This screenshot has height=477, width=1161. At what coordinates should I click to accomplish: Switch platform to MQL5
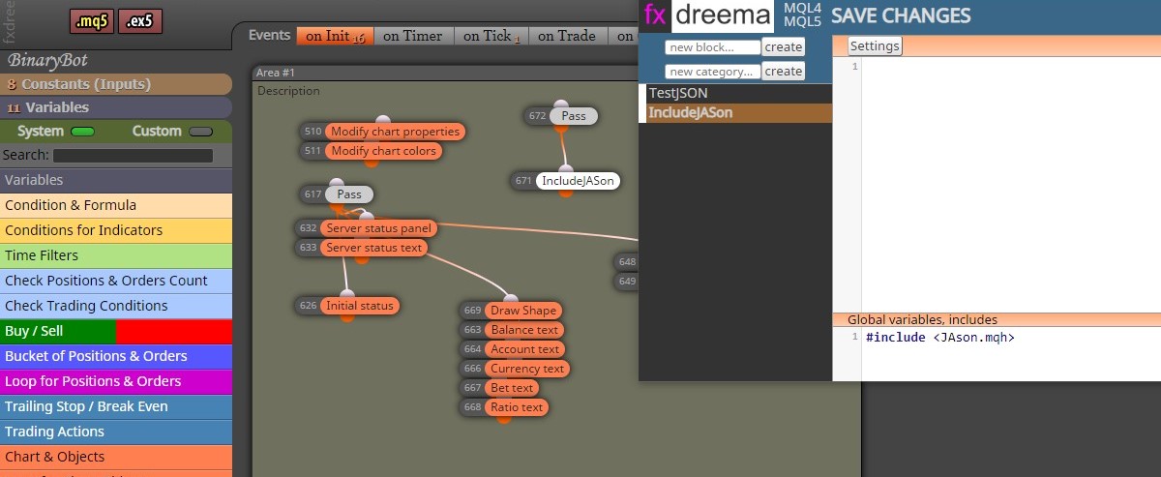click(x=802, y=22)
